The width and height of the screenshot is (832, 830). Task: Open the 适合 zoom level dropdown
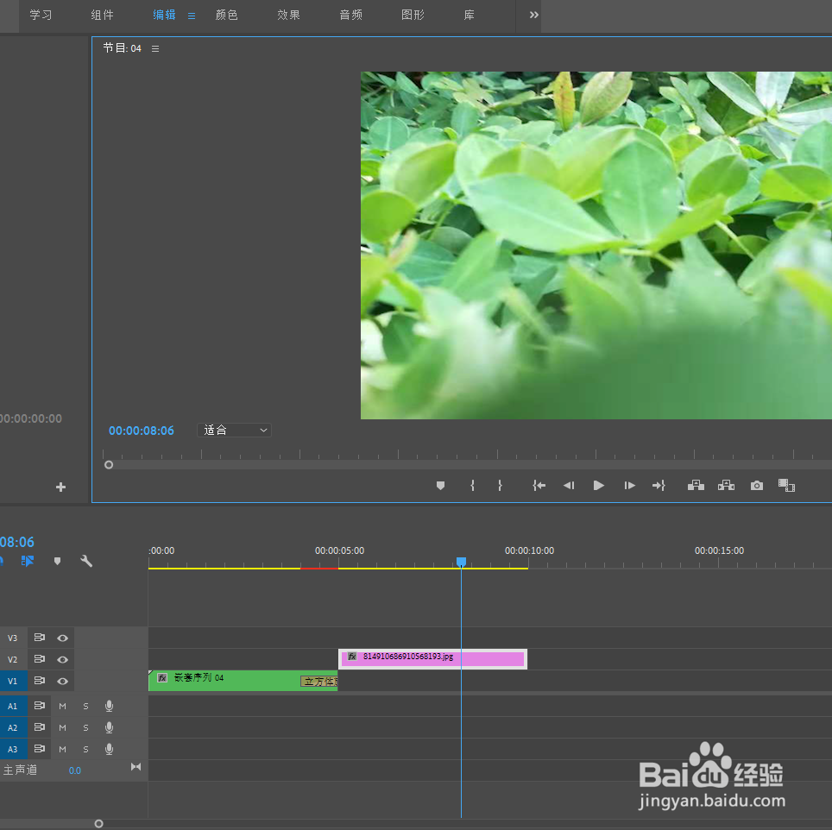[234, 431]
